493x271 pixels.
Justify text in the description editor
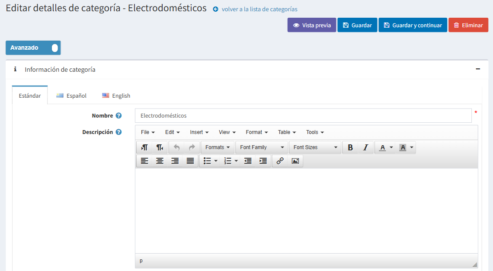(x=190, y=161)
